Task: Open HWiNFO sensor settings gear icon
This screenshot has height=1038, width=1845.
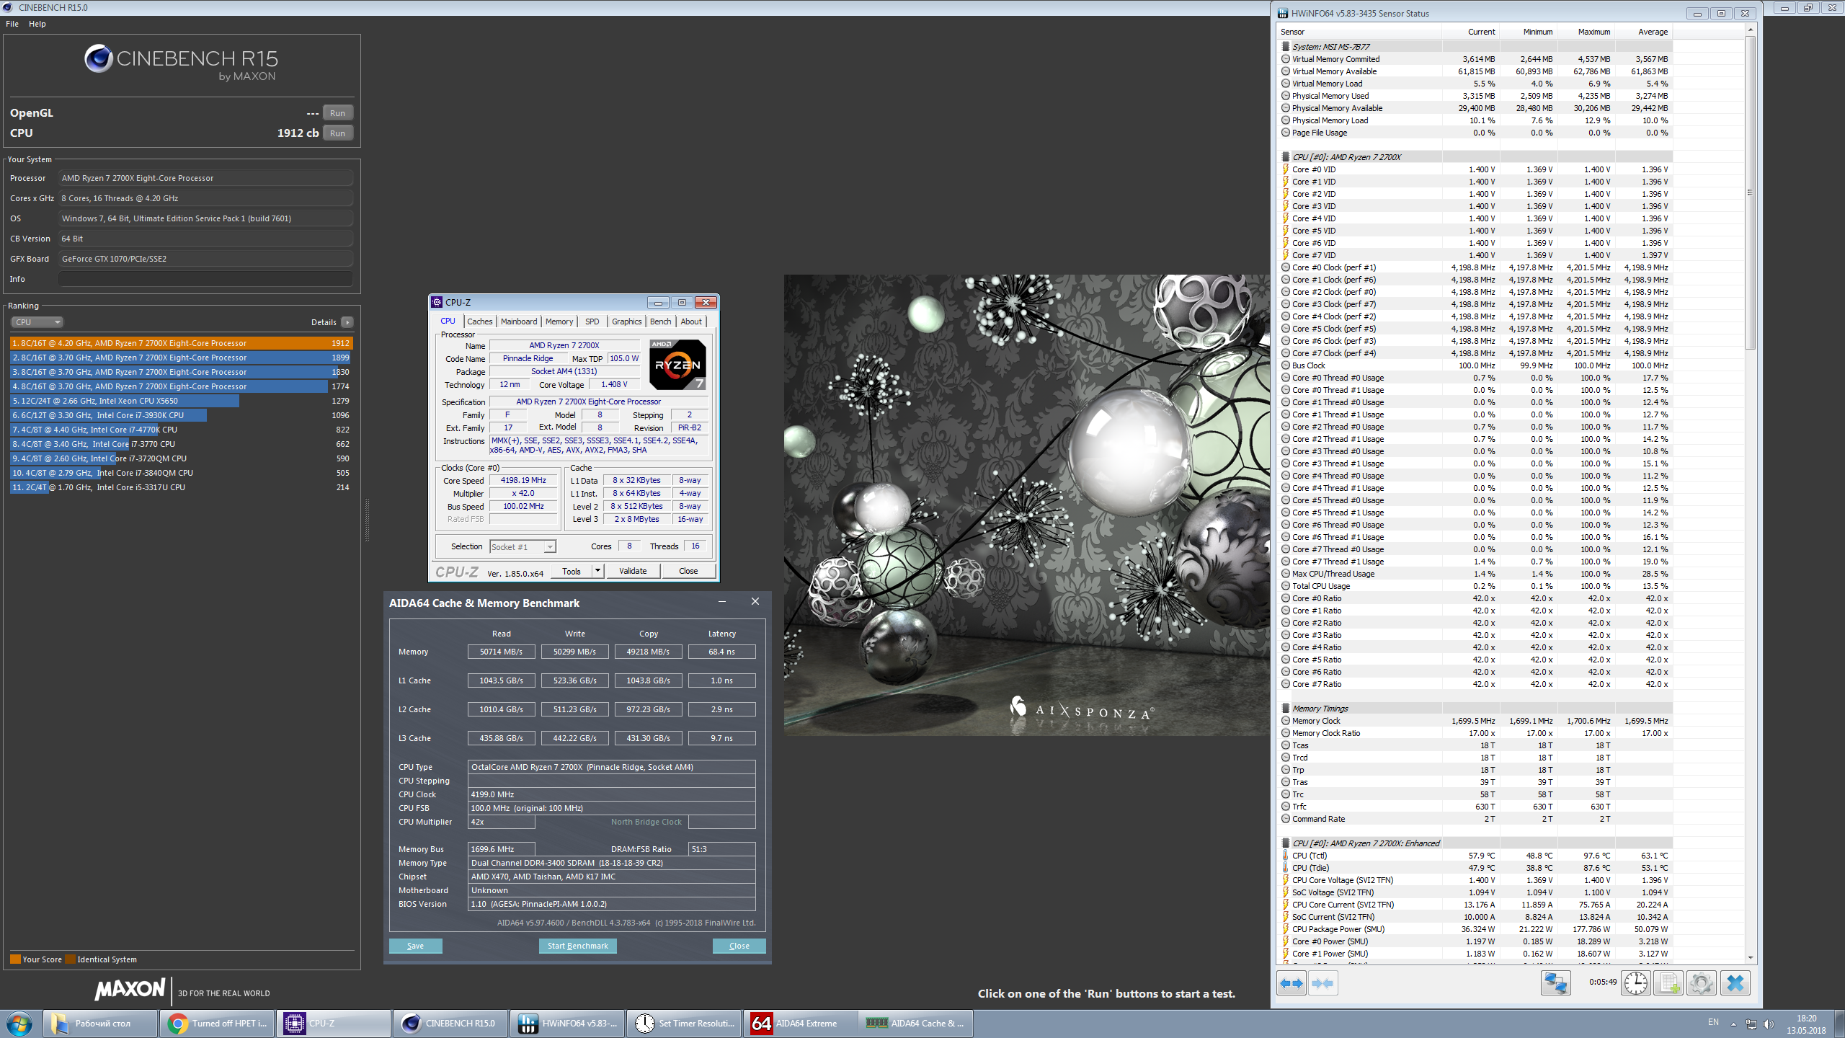Action: tap(1701, 983)
